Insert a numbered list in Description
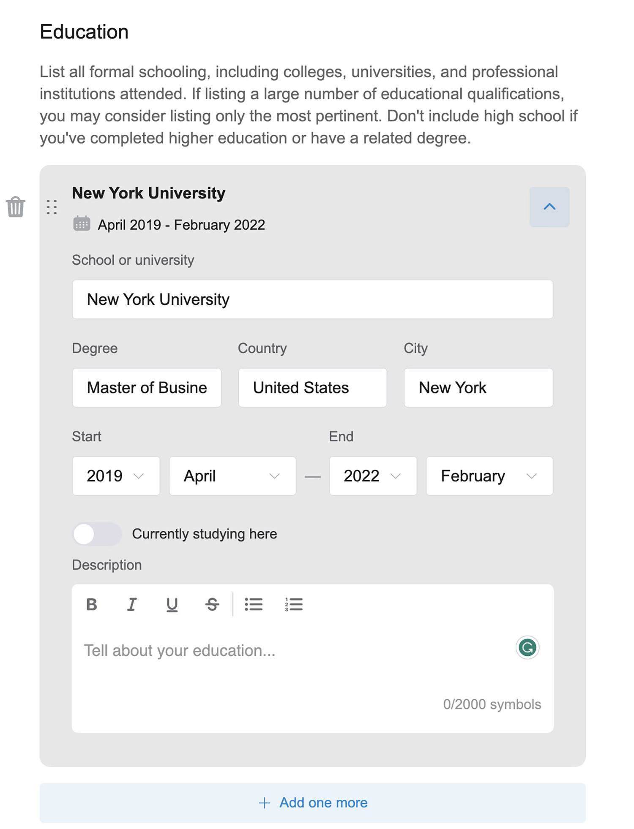634x829 pixels. [294, 604]
